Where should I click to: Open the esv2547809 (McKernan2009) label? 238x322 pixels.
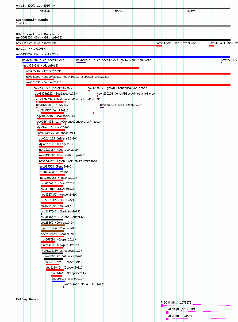[x=53, y=88]
